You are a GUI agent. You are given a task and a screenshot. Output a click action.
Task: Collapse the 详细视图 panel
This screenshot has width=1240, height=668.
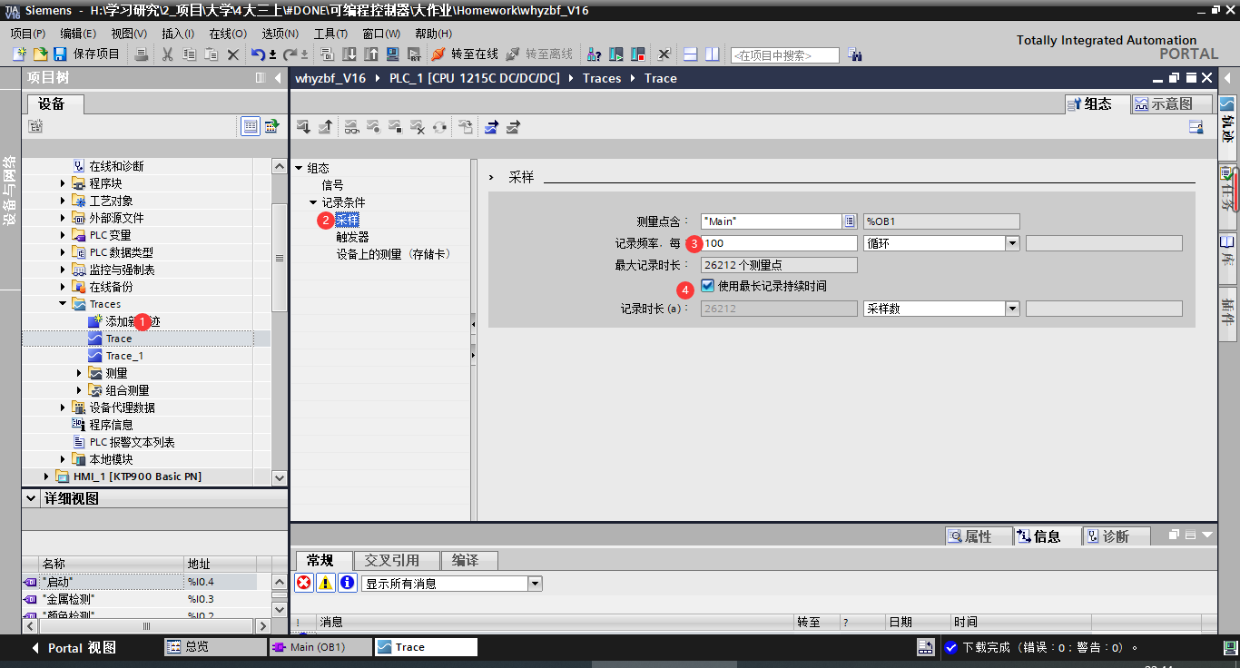click(x=32, y=498)
